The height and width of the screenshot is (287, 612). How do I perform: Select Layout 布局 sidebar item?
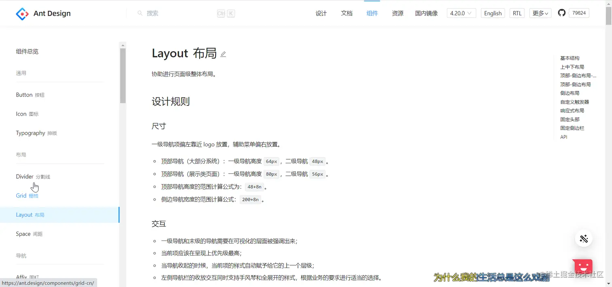click(59, 215)
